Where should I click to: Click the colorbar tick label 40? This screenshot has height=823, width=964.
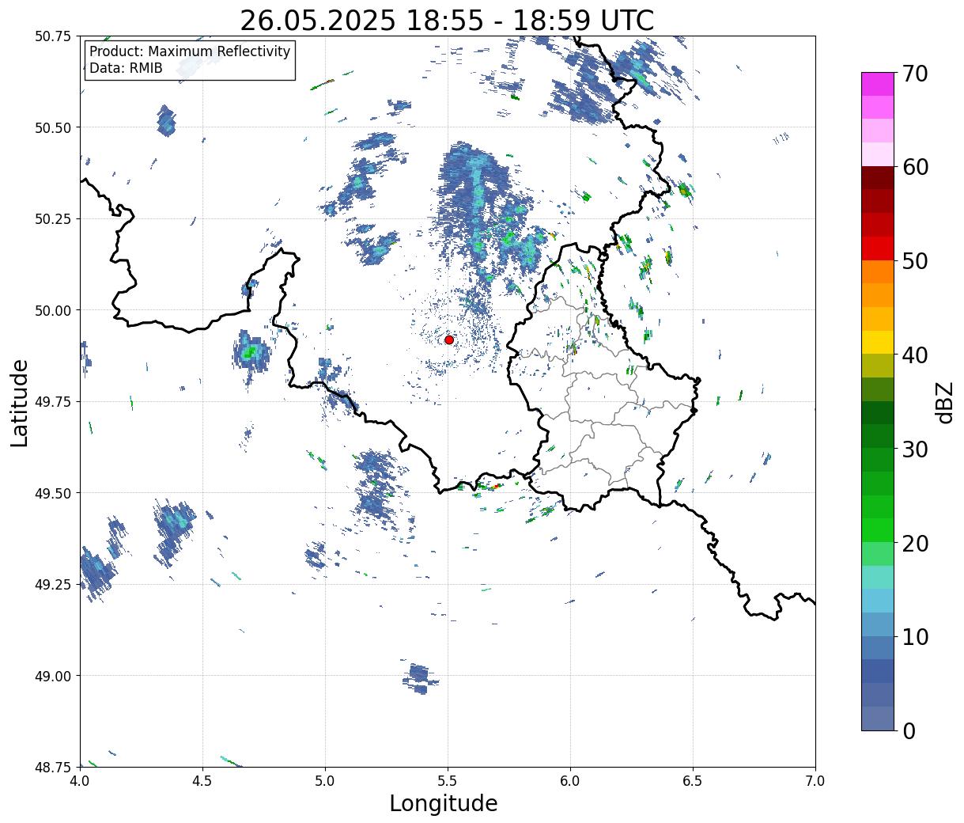pos(914,355)
